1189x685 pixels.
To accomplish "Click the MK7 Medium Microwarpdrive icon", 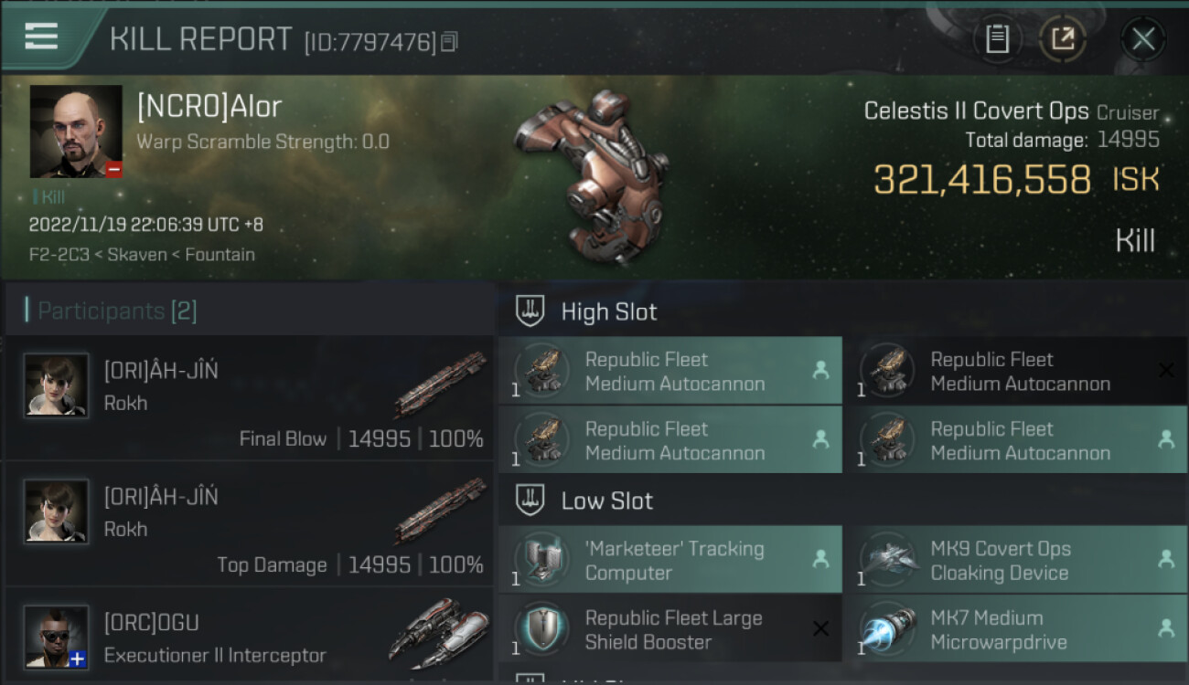I will (889, 628).
